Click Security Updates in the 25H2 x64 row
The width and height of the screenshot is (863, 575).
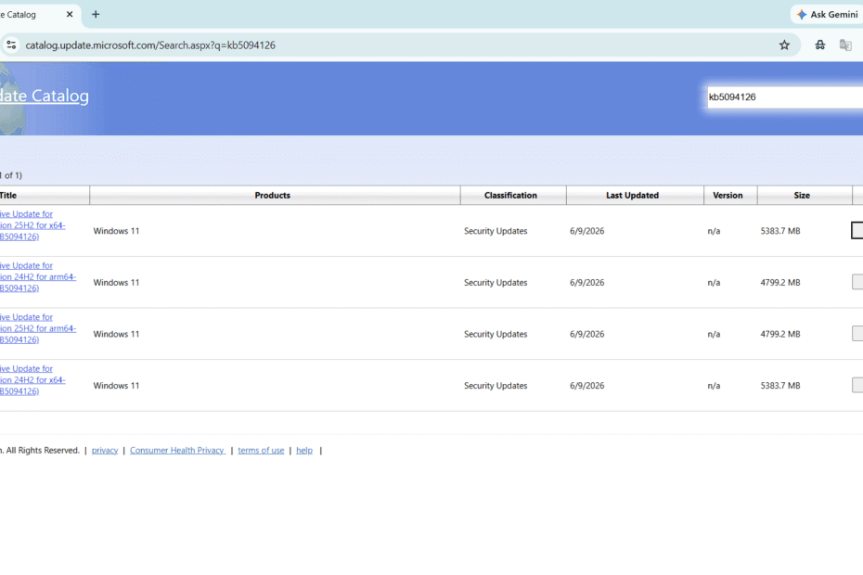[x=496, y=231]
